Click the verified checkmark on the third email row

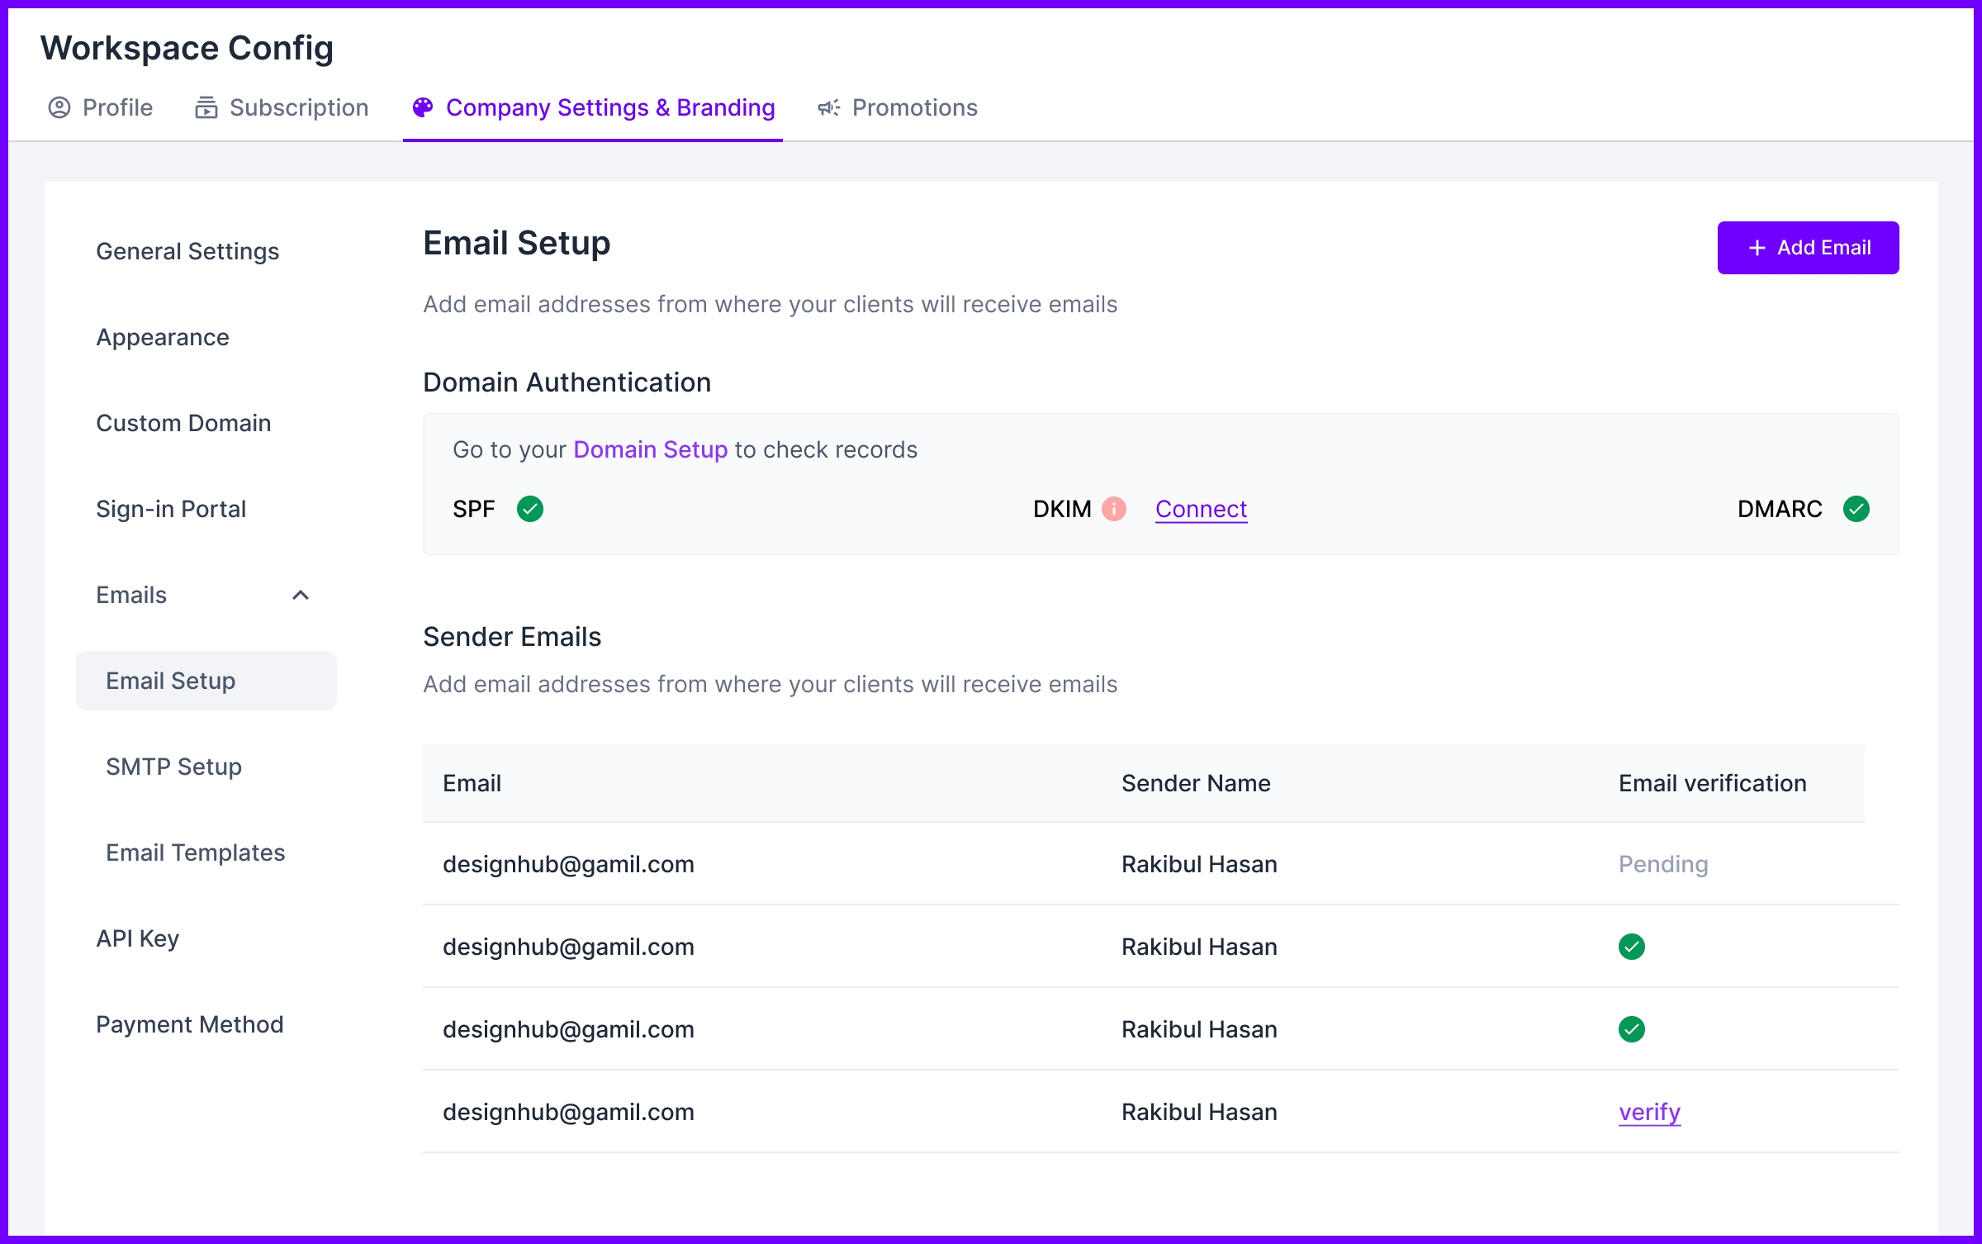(x=1631, y=1029)
